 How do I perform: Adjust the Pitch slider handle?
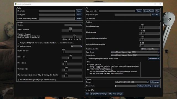click(x=74, y=37)
